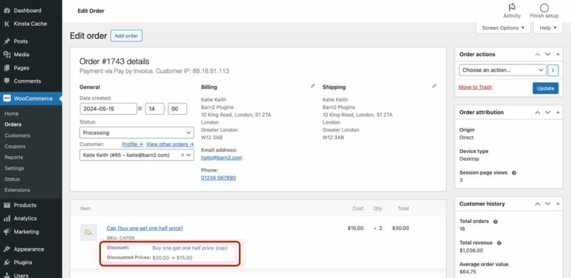Screen dimensions: 571x278
Task: Open the Choose an action dropdown
Action: click(502, 70)
